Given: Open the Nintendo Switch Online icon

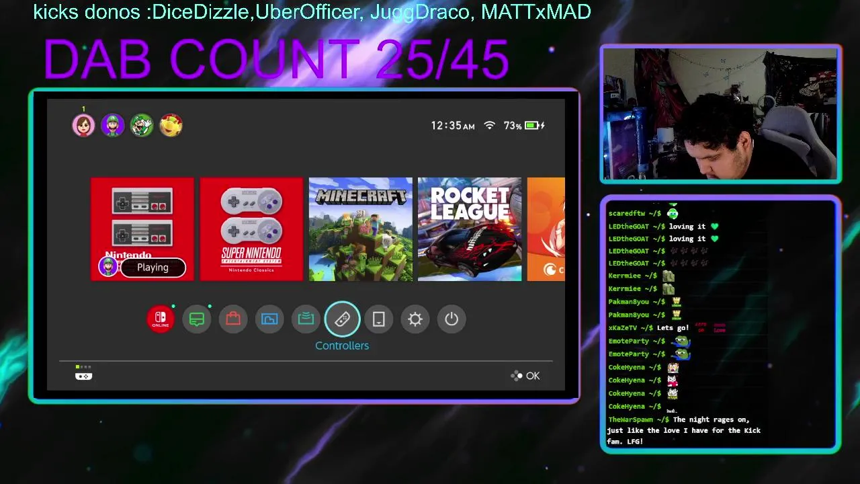Looking at the screenshot, I should point(161,319).
